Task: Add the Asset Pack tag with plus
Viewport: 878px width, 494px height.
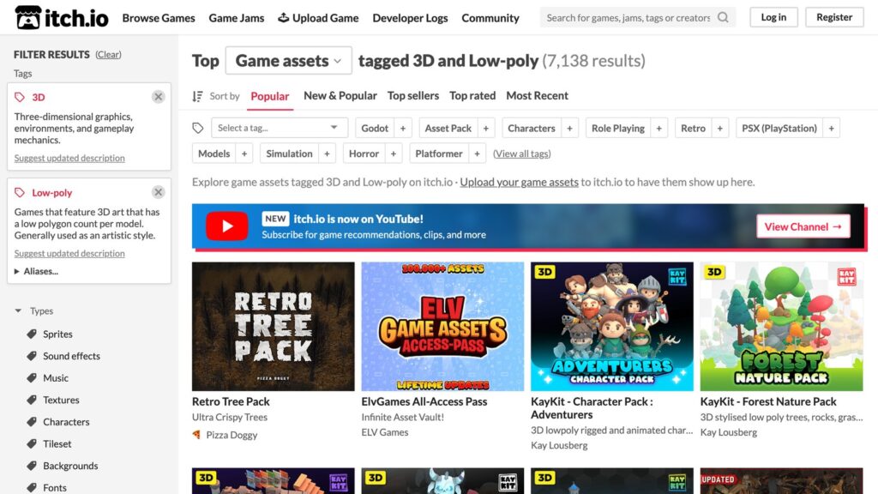Action: coord(486,129)
